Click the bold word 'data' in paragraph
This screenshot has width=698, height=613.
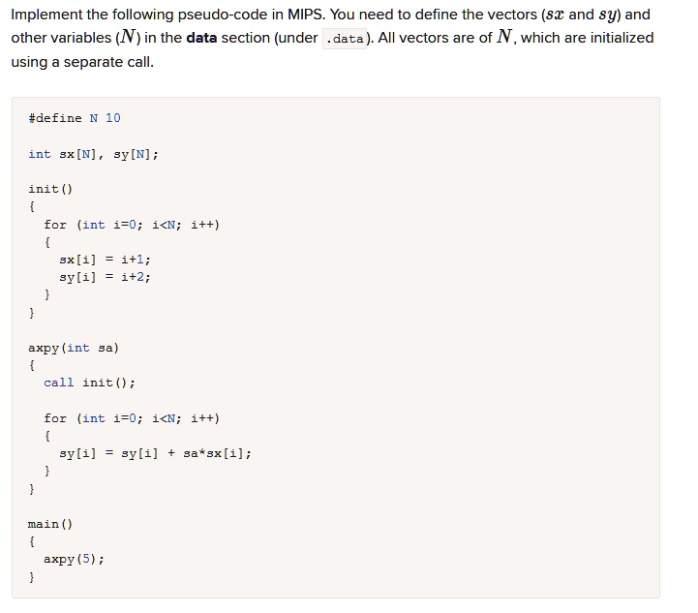click(201, 38)
